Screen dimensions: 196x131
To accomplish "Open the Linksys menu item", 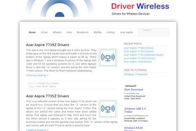I will click(111, 32).
